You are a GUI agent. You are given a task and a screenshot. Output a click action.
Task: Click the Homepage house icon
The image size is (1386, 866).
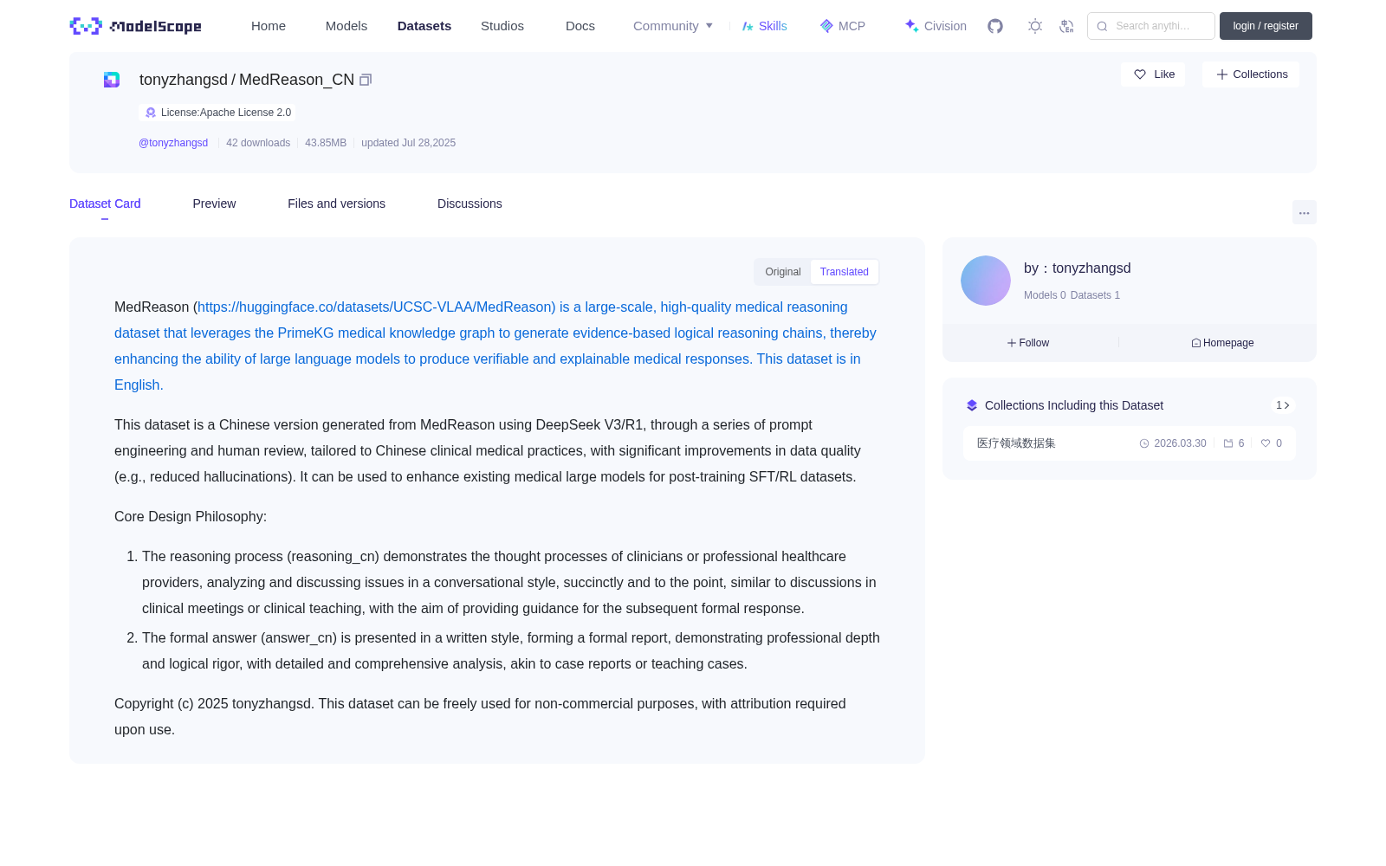click(x=1196, y=343)
